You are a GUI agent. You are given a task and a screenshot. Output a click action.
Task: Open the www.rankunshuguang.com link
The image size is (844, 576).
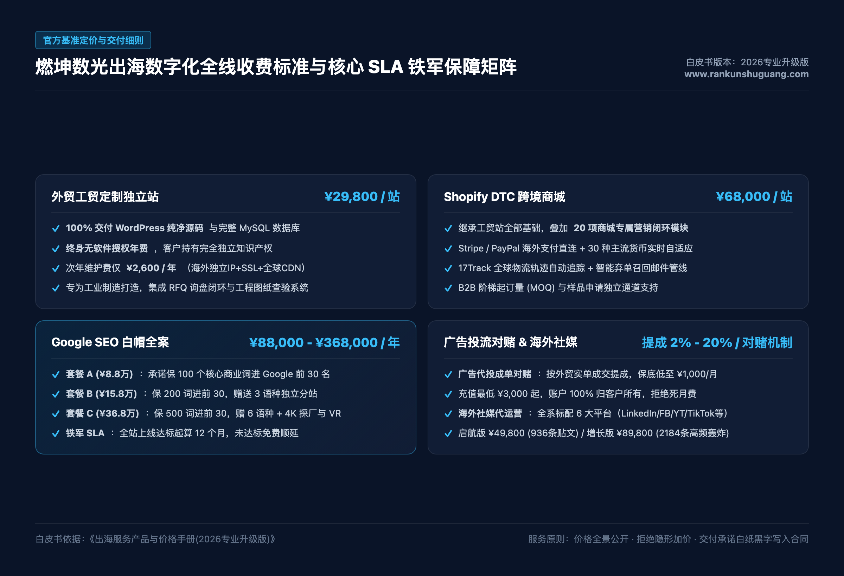tap(746, 74)
